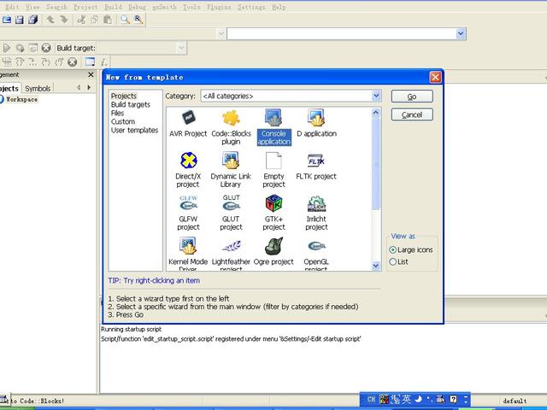Select Files wizard type
This screenshot has width=547, height=410.
117,113
